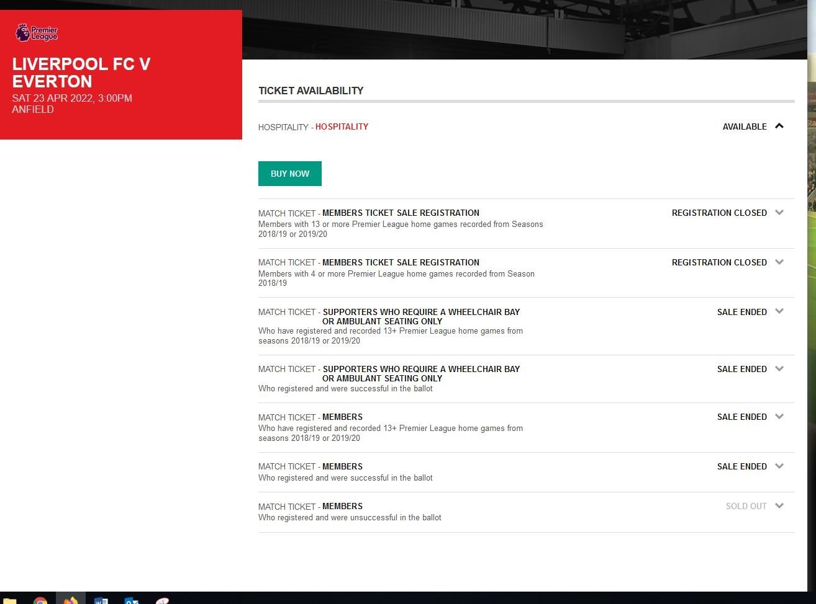The width and height of the screenshot is (816, 604).
Task: Click wheelchair bay title above 'recorded 13+' text
Action: (x=421, y=316)
